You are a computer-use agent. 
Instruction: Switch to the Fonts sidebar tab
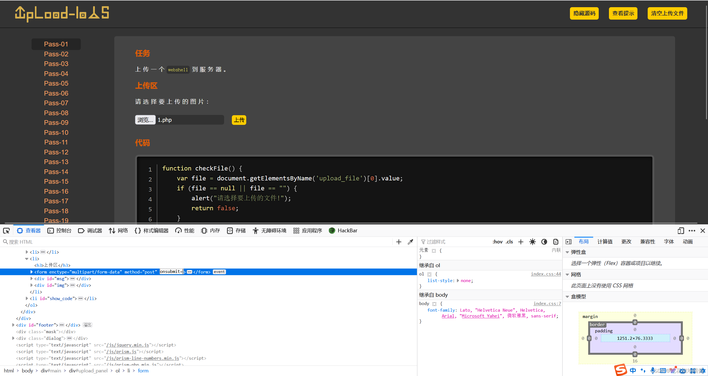click(669, 242)
